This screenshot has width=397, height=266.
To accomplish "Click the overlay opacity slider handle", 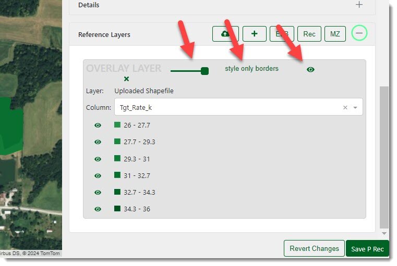I will point(204,71).
